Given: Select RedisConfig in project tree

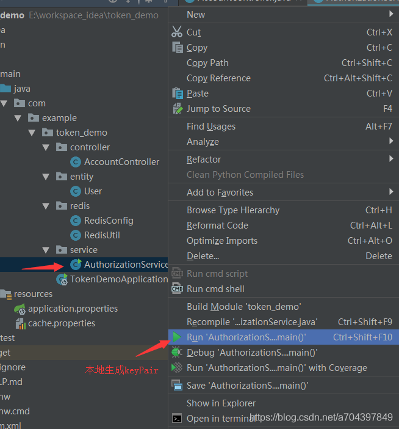Looking at the screenshot, I should click(x=109, y=221).
